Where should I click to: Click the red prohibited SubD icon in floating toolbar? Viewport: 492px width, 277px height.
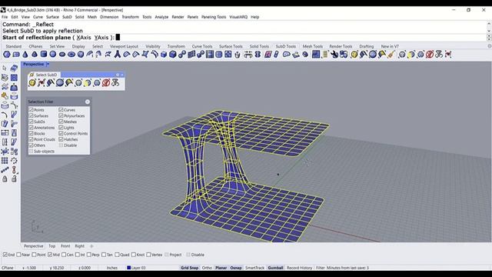(106, 82)
